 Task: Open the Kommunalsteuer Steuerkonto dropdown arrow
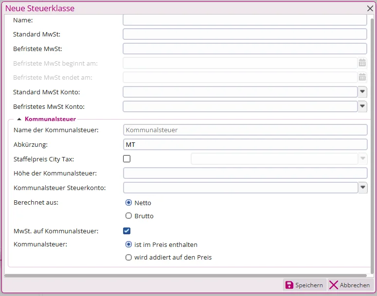click(x=363, y=188)
